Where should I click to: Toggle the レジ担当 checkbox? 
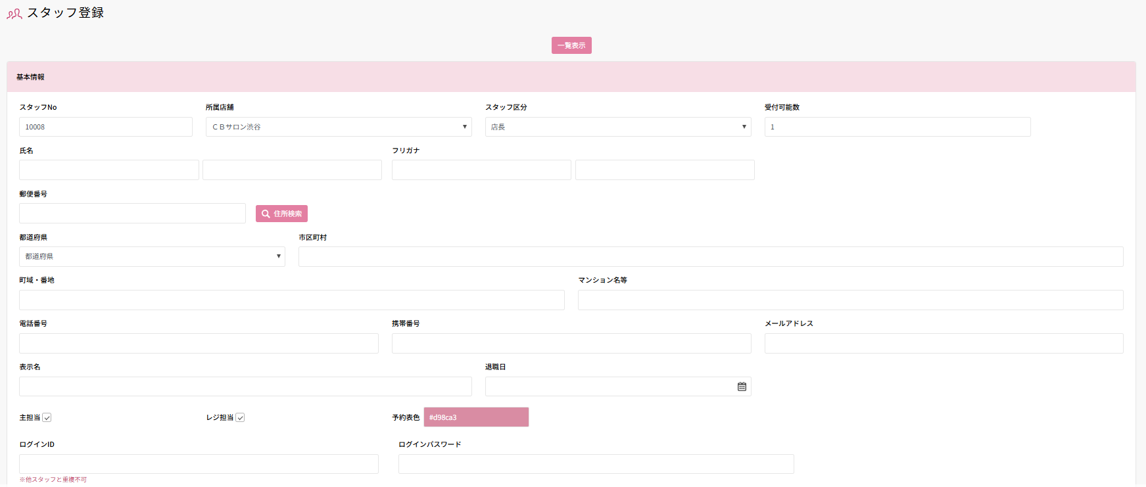241,418
